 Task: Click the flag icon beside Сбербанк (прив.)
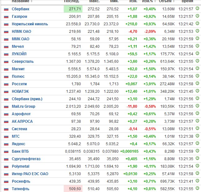tap(6, 99)
